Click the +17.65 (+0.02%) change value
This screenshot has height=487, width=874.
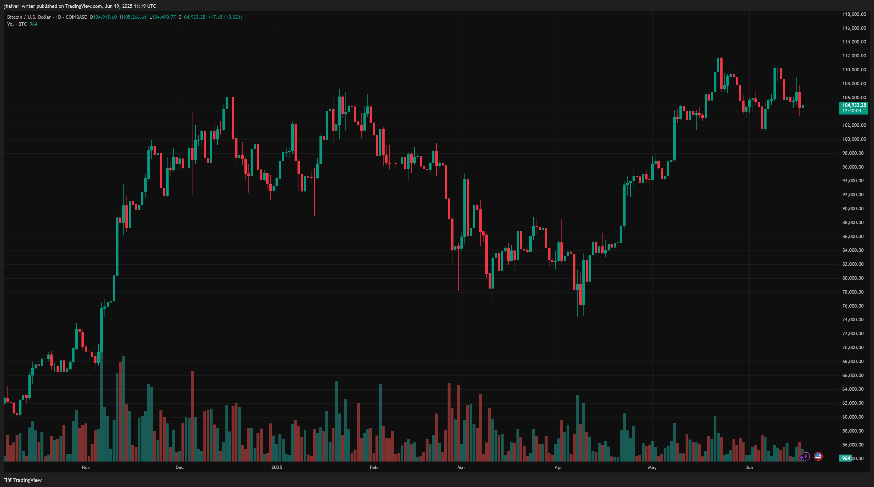225,17
